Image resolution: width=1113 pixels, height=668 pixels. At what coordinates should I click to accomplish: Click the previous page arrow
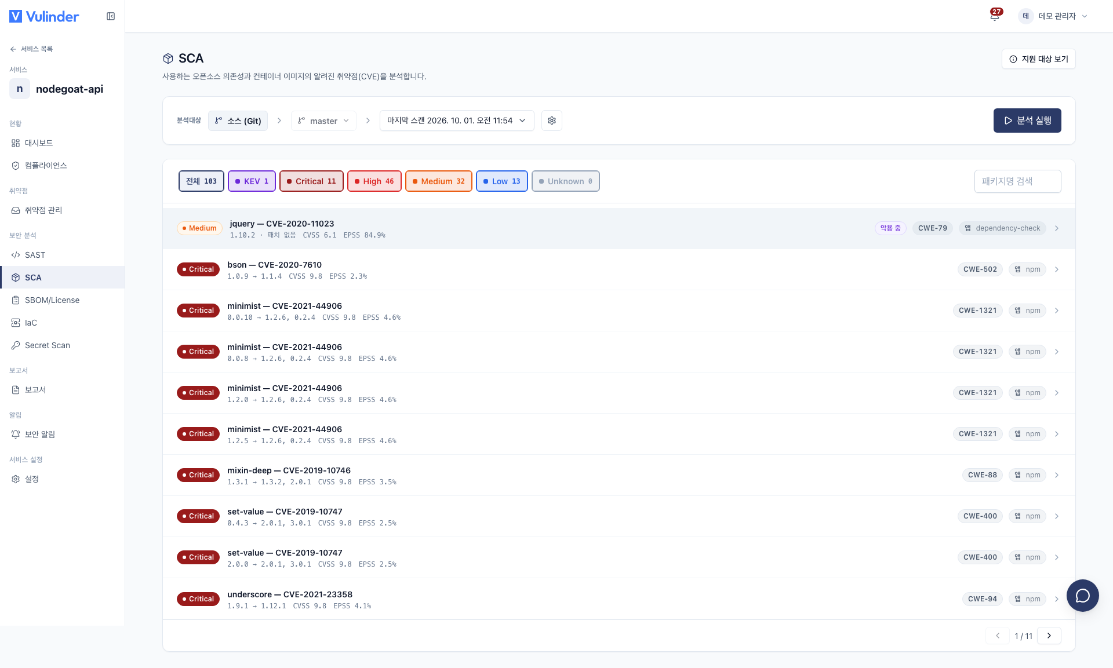tap(998, 636)
